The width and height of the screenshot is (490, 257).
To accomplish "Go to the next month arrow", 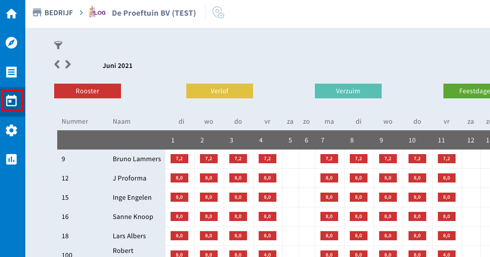I will click(x=68, y=64).
